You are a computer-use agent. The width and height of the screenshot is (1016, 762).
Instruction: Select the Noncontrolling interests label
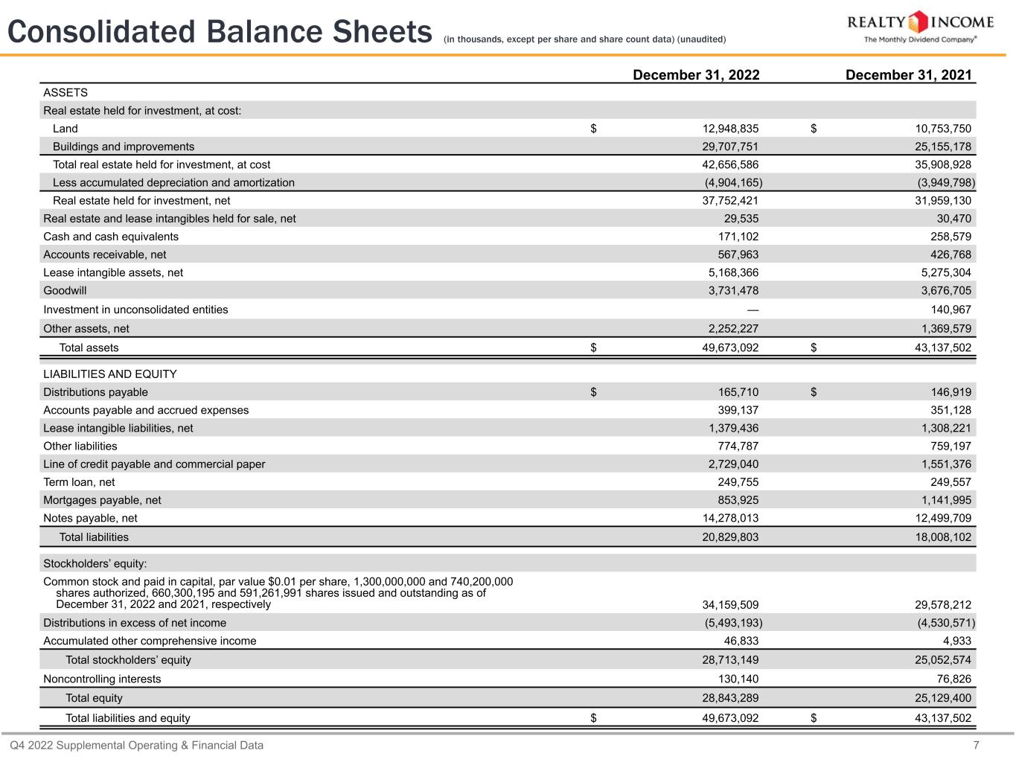point(102,679)
